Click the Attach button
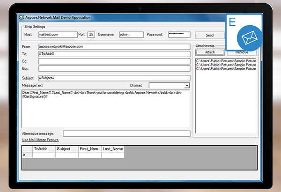 coord(210,52)
